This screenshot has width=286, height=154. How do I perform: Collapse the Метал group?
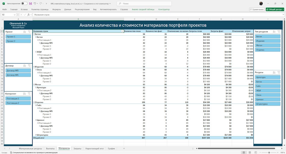pyautogui.click(x=34, y=84)
